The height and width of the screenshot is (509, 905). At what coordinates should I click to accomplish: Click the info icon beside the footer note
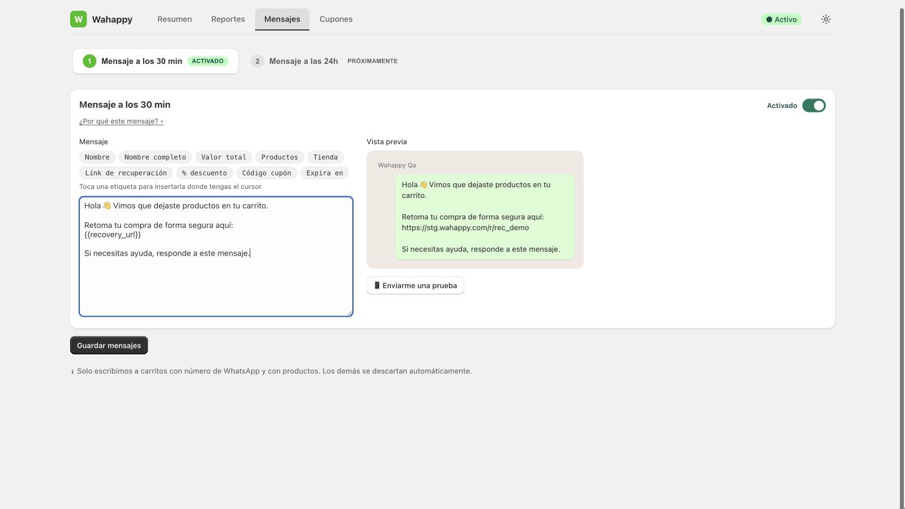pyautogui.click(x=72, y=372)
